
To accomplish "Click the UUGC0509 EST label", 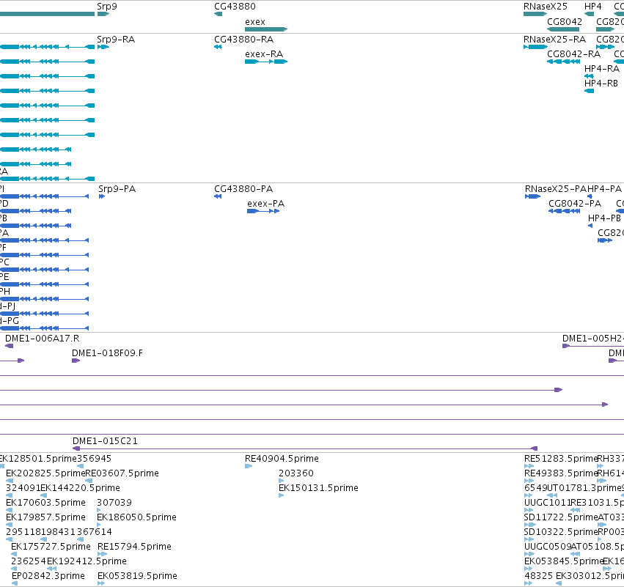I will click(548, 547).
